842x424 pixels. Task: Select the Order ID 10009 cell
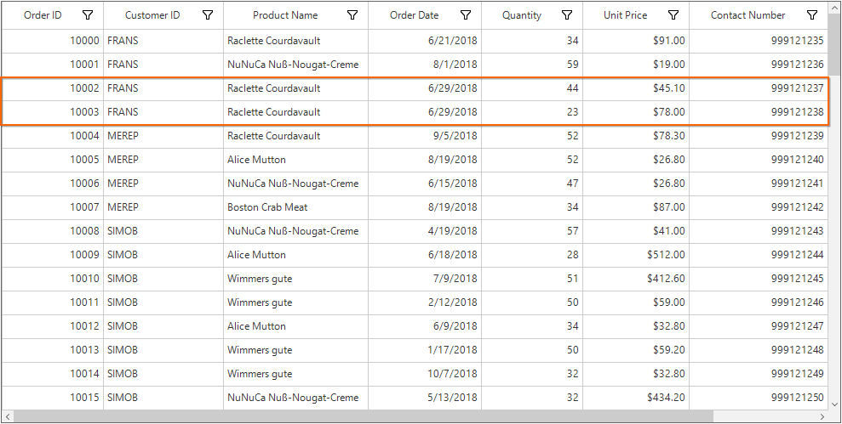click(x=52, y=255)
